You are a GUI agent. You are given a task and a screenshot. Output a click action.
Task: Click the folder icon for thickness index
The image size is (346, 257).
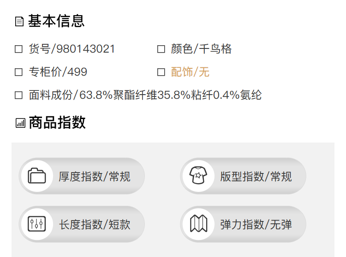pyautogui.click(x=37, y=176)
